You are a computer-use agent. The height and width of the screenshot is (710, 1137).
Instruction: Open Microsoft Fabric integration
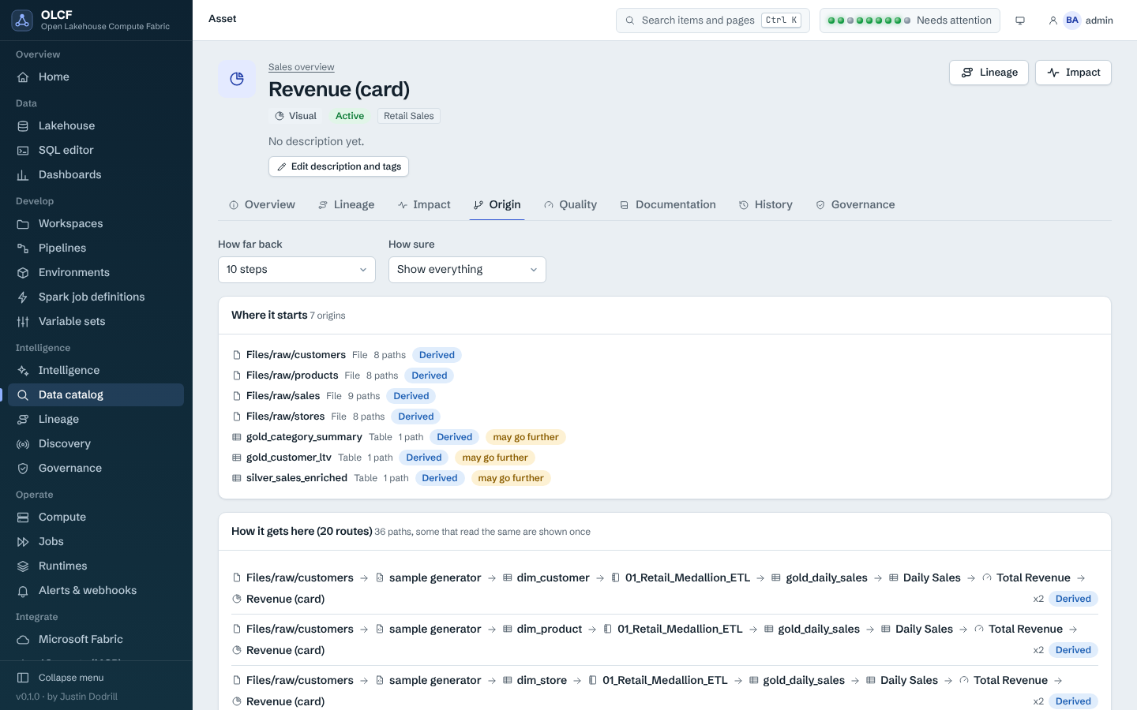[x=96, y=639]
